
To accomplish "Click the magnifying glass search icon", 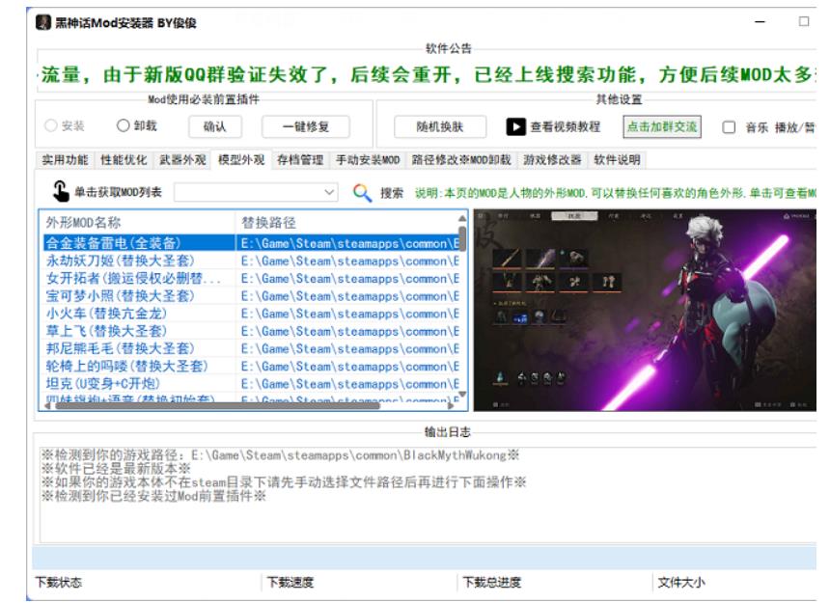I will (362, 193).
